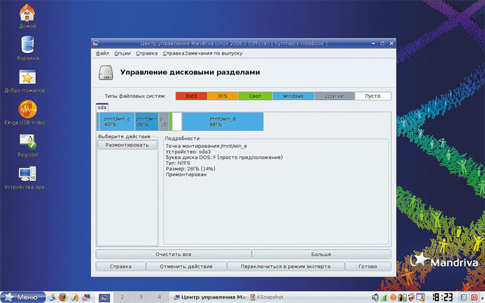Open the control center launcher icon in taskbar
This screenshot has height=303, width=485.
86,298
